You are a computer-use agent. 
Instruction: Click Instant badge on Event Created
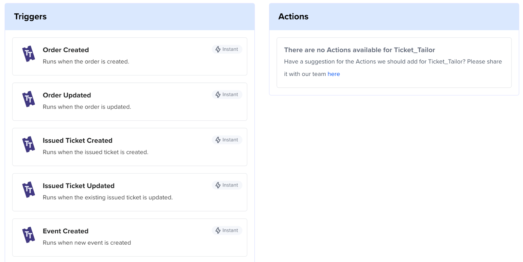tap(227, 231)
